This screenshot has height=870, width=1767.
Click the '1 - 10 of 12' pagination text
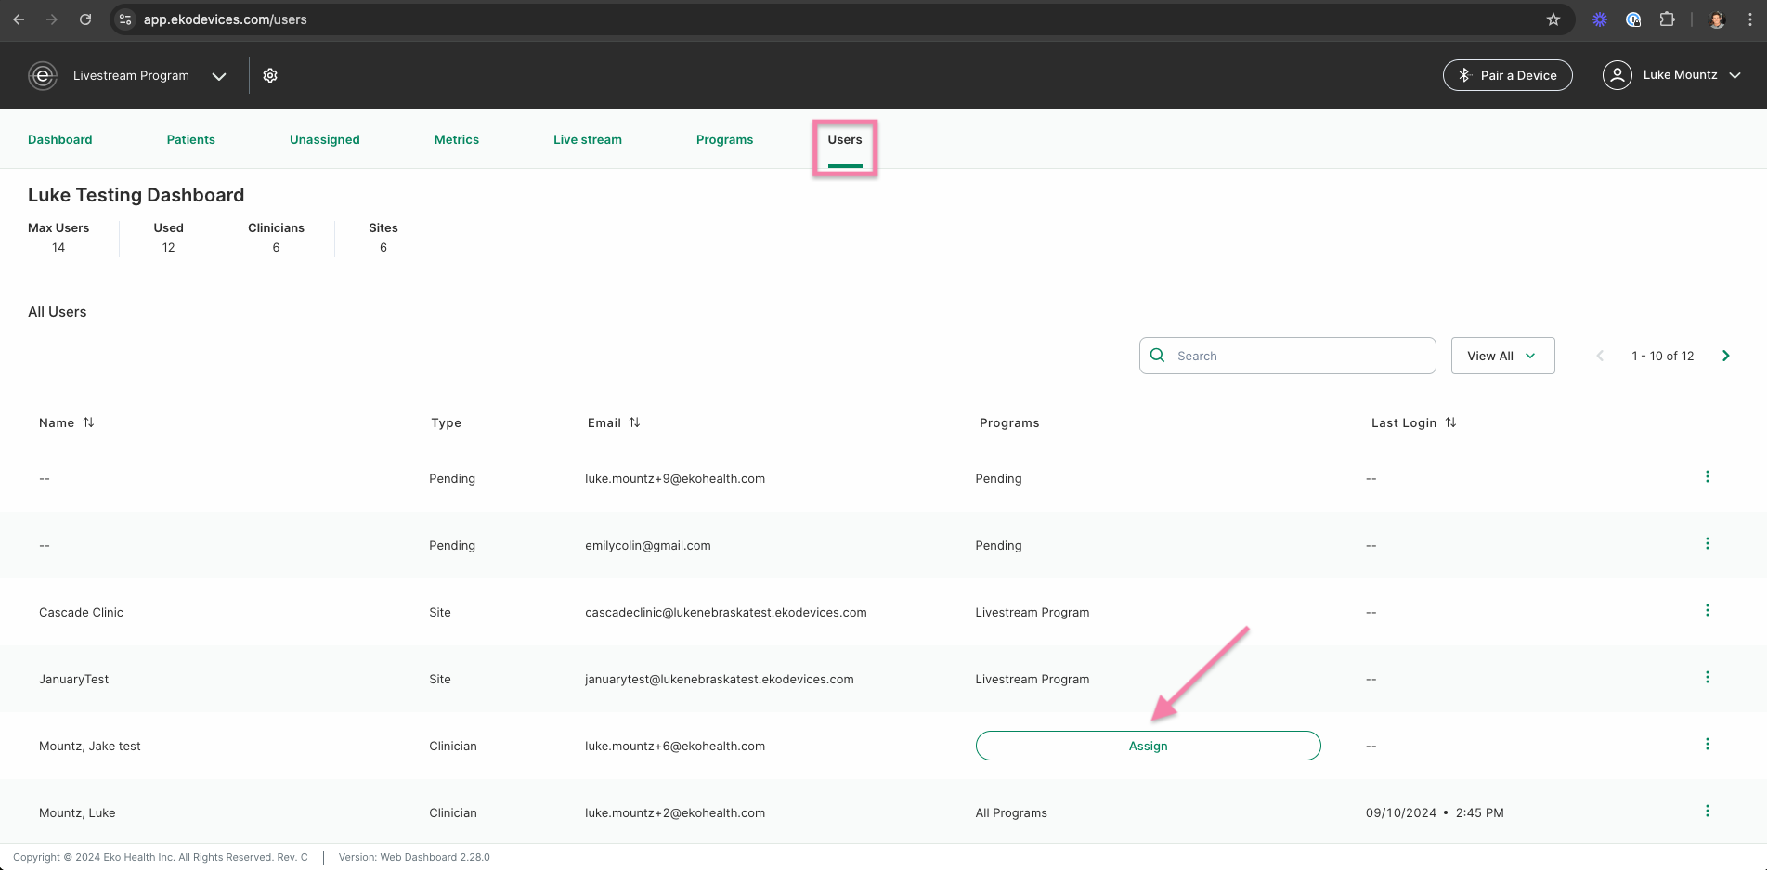[1663, 356]
